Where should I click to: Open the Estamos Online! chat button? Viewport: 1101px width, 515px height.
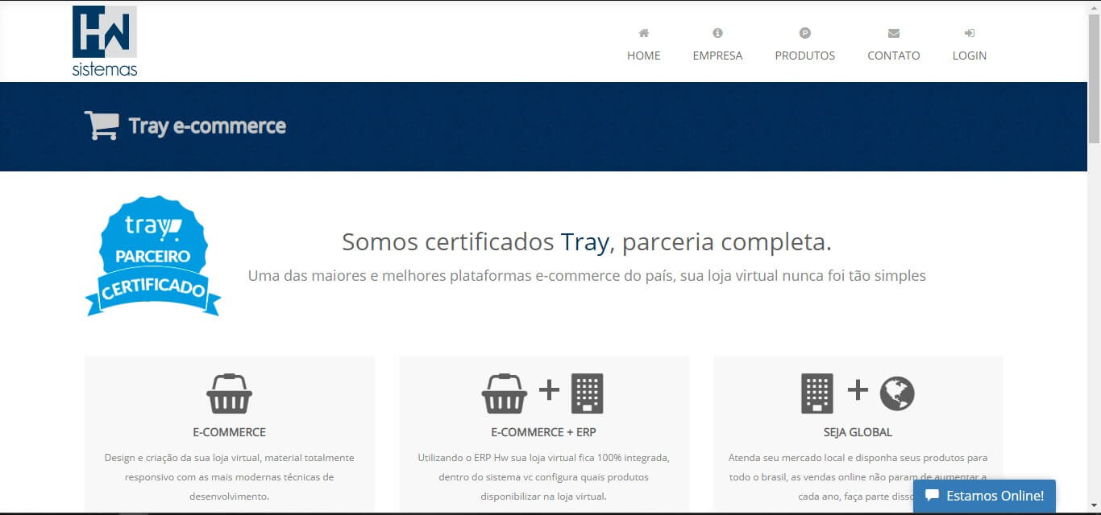pos(984,496)
